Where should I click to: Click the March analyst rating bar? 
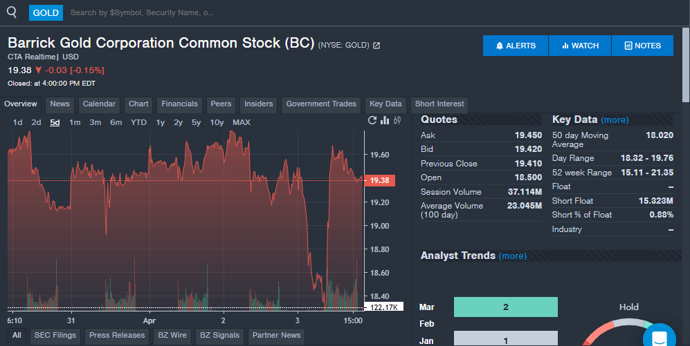(505, 307)
